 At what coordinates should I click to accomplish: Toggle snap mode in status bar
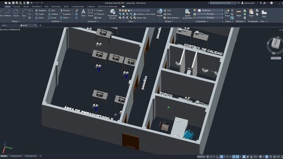pyautogui.click(x=211, y=157)
